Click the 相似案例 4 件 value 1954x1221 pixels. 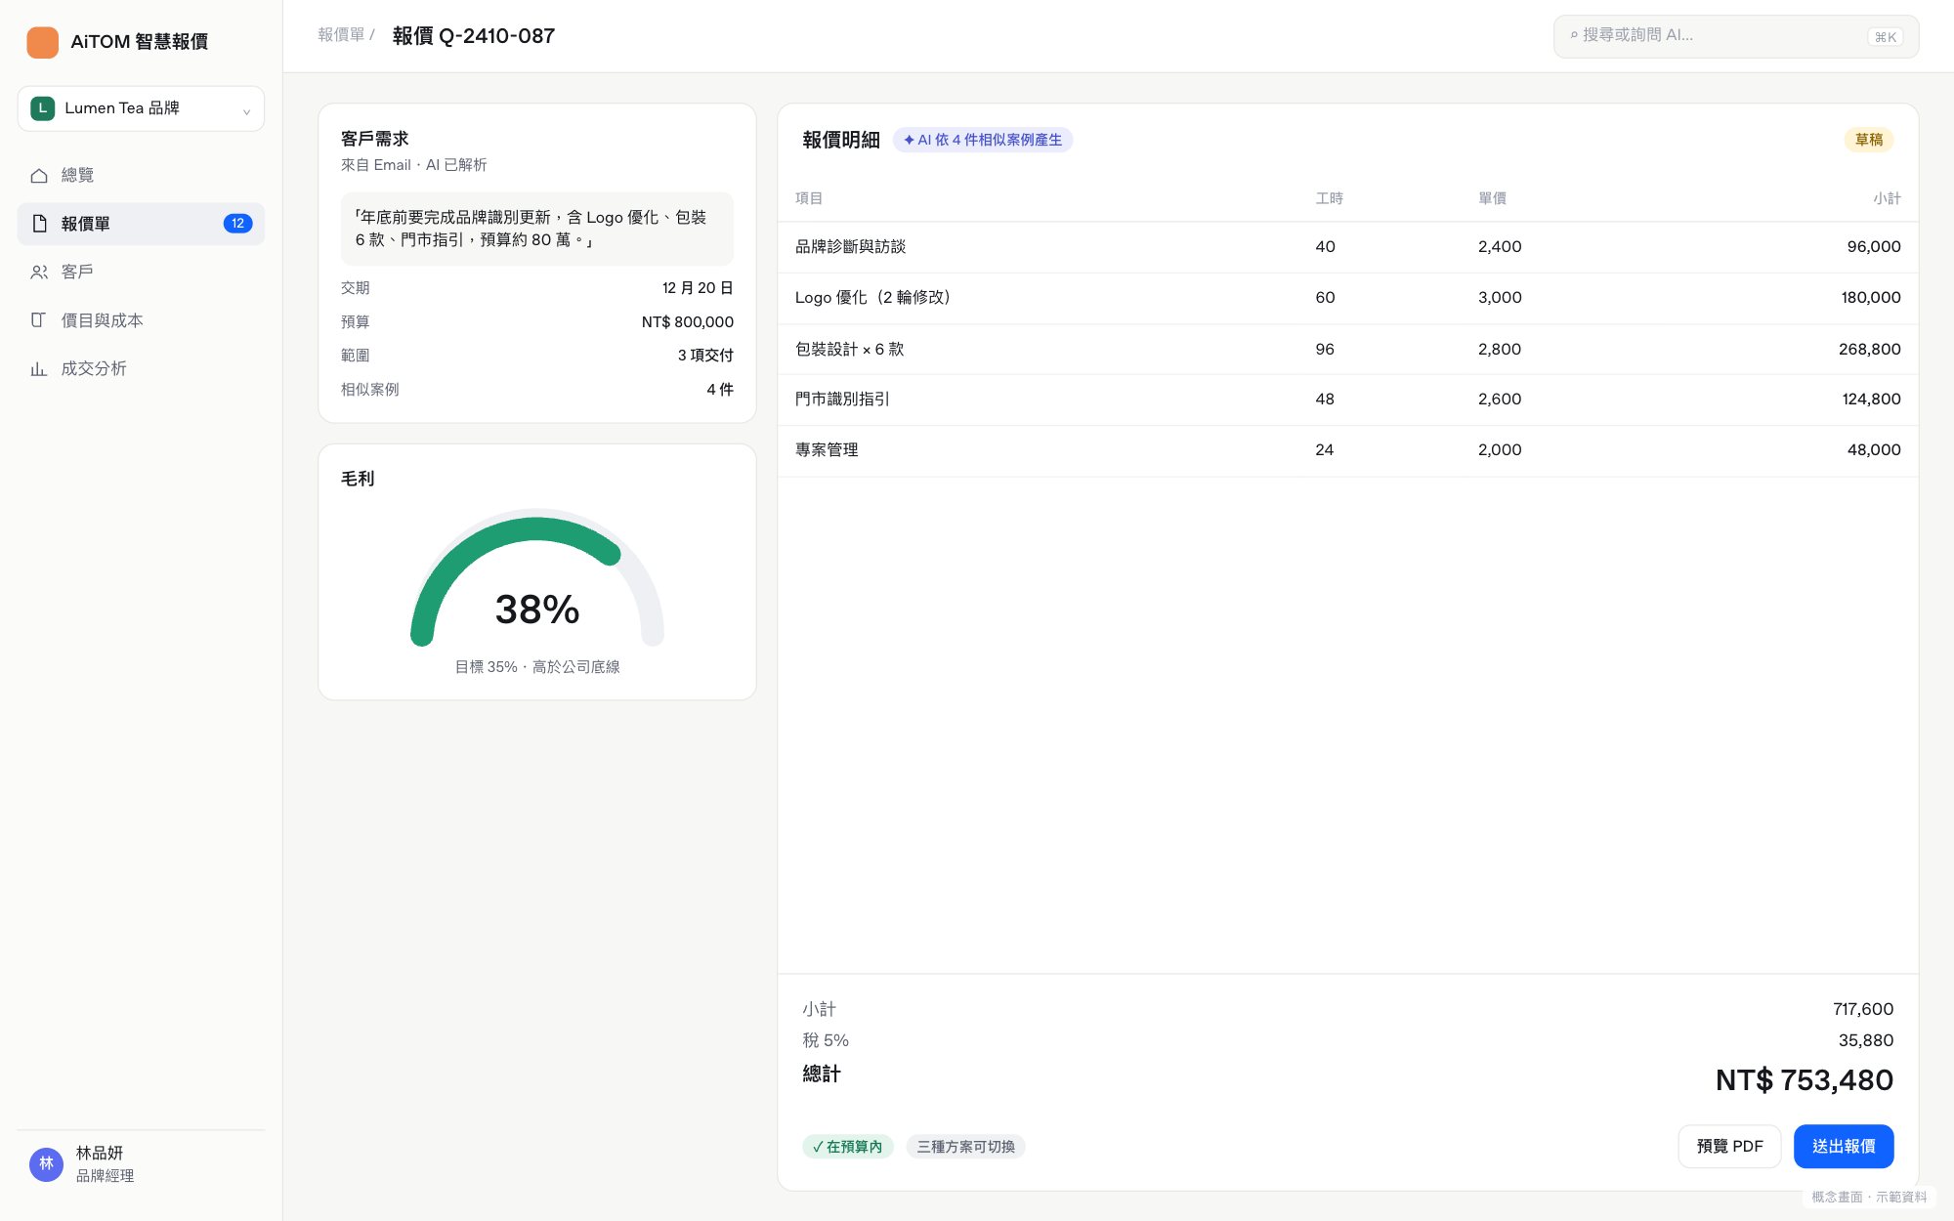pos(720,390)
